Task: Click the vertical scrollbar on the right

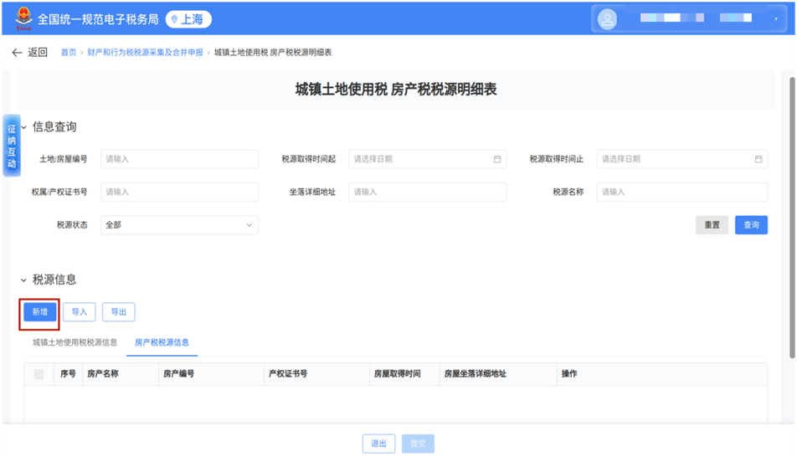Action: coord(791,209)
